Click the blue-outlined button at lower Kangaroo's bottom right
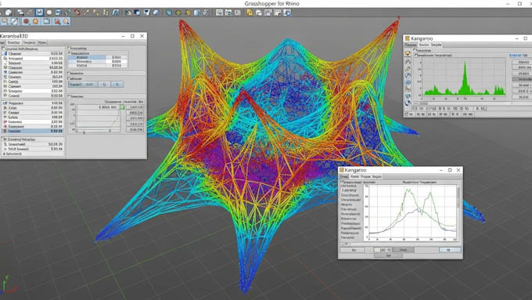 pyautogui.click(x=450, y=250)
